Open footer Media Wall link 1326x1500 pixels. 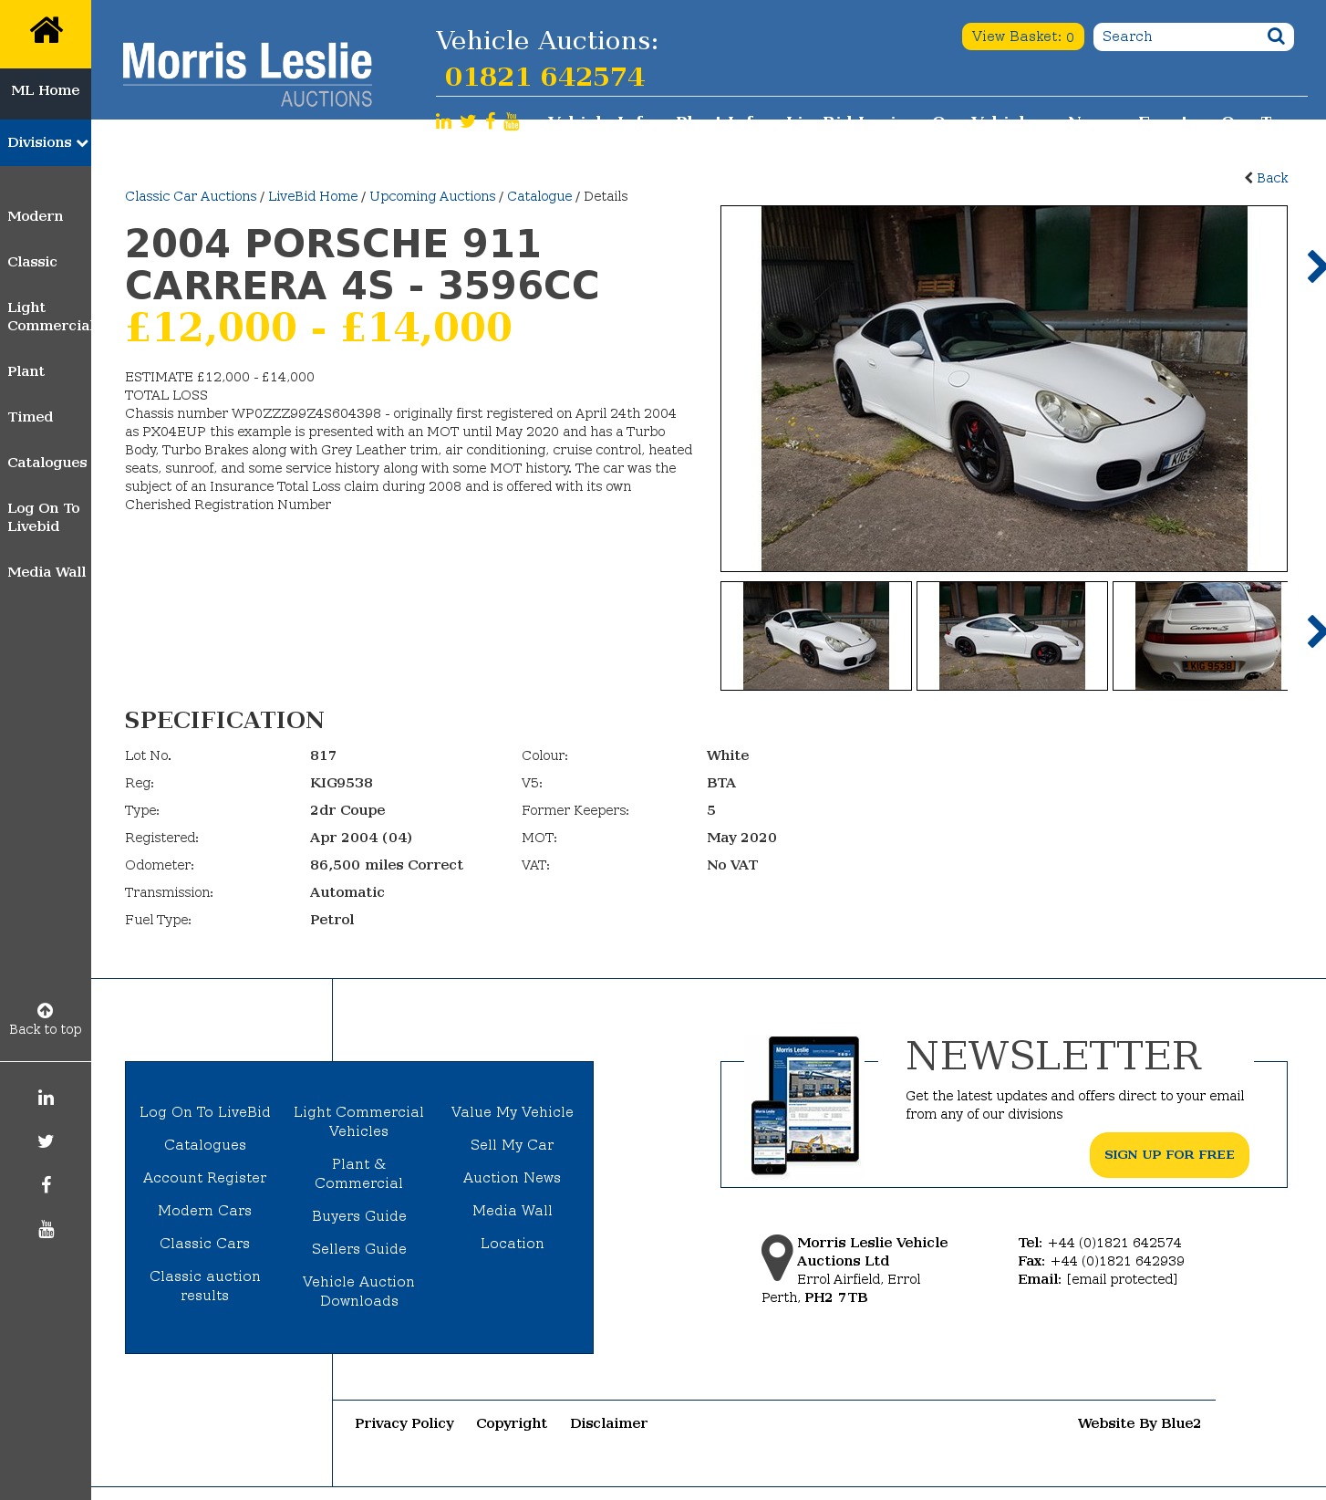click(x=513, y=1211)
